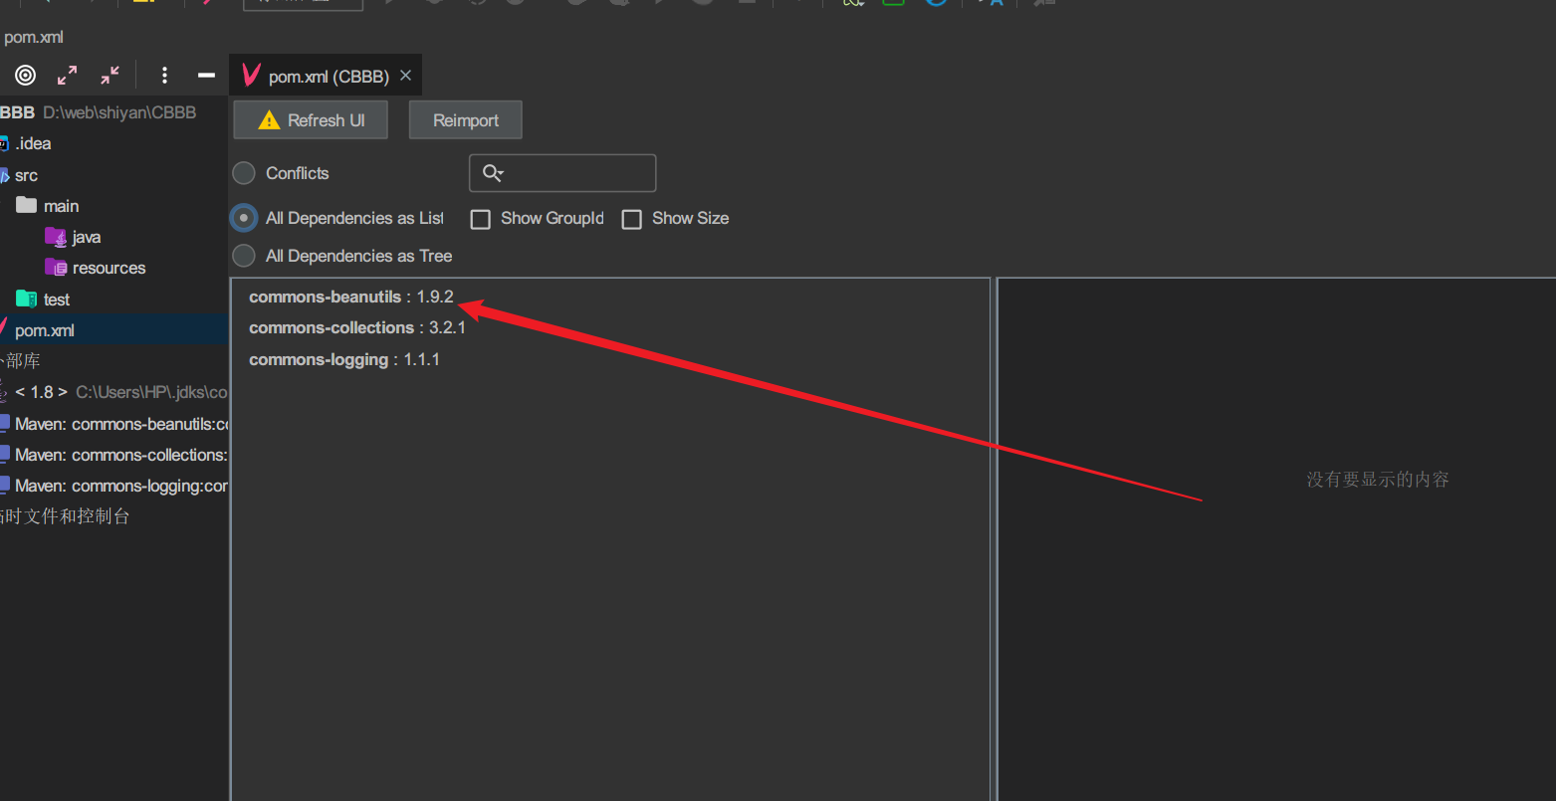Click the Select Opened File target icon

tap(26, 76)
